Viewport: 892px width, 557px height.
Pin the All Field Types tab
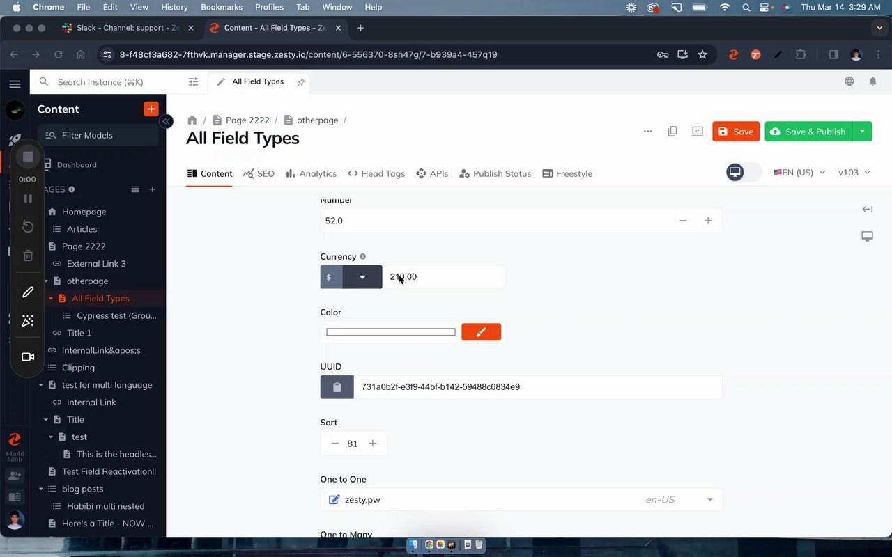[301, 82]
